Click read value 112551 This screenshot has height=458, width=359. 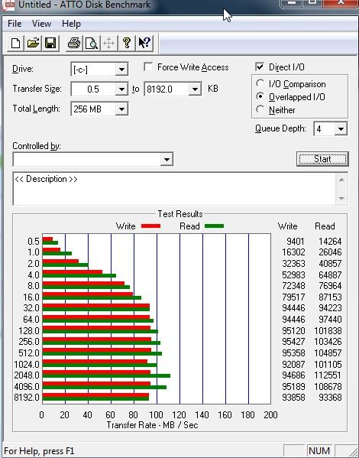(x=328, y=375)
